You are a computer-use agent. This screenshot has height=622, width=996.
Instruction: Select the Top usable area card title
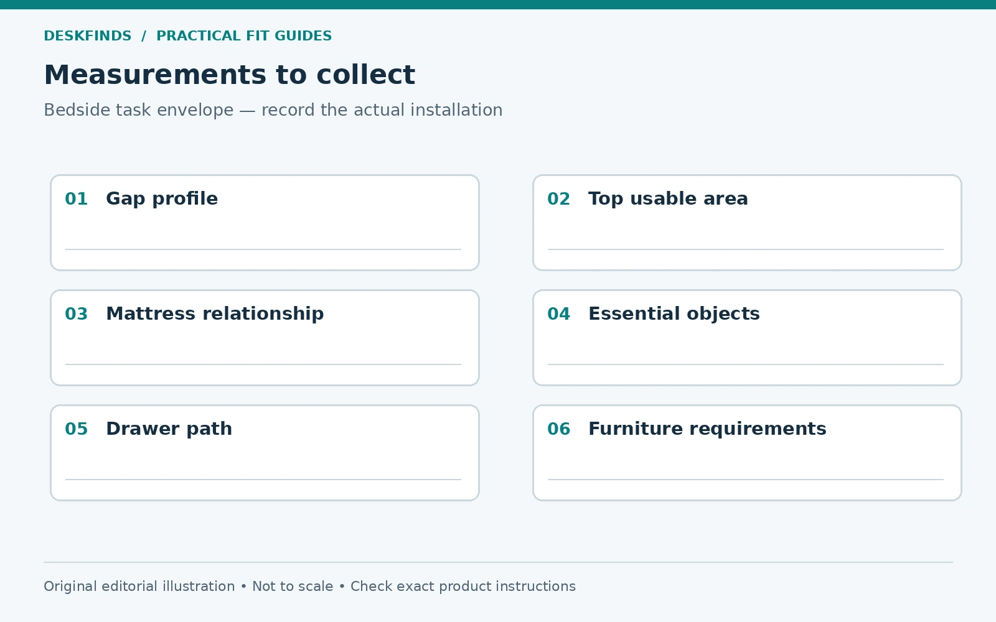[668, 199]
